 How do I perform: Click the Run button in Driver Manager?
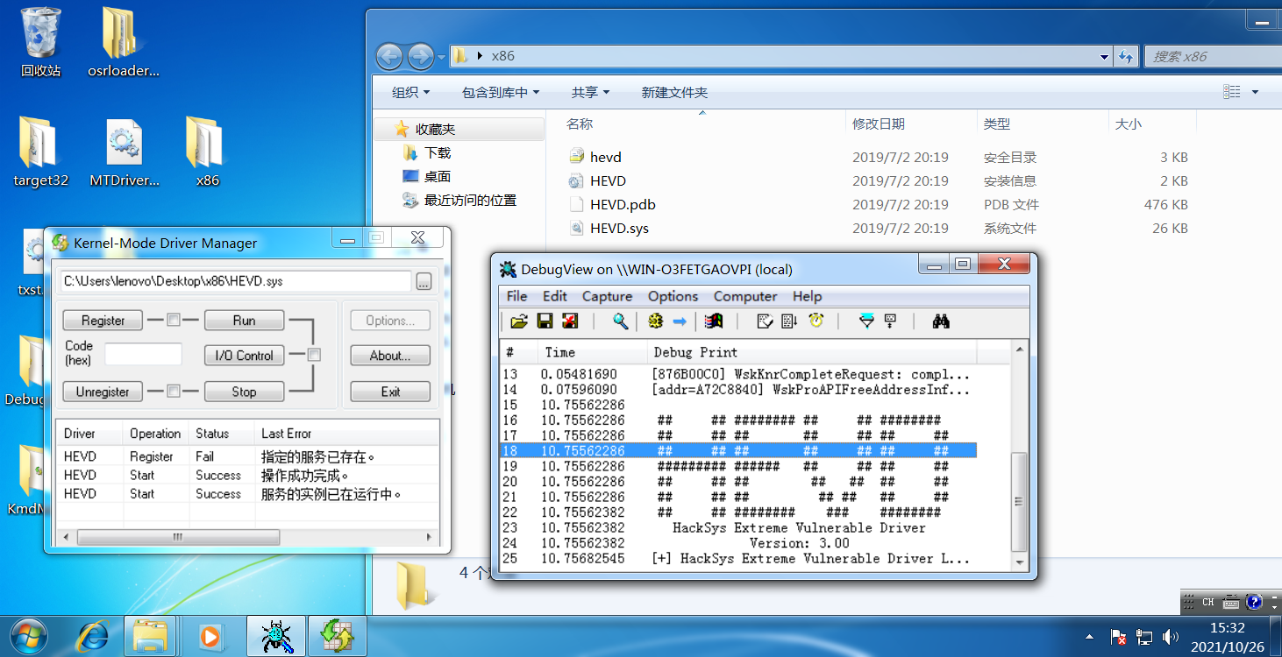[244, 321]
